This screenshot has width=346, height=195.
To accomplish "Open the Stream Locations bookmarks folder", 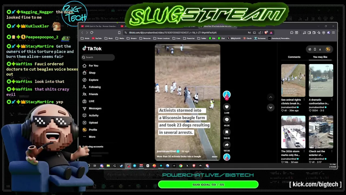I will pyautogui.click(x=162, y=38).
